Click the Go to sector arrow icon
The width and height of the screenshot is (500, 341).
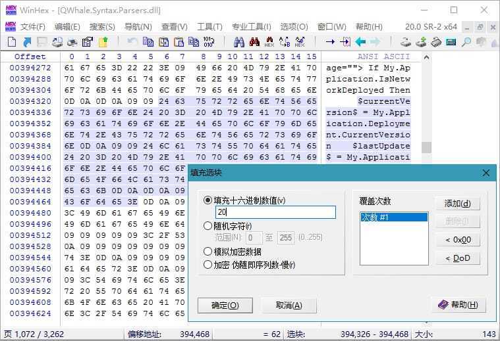pyautogui.click(x=345, y=41)
